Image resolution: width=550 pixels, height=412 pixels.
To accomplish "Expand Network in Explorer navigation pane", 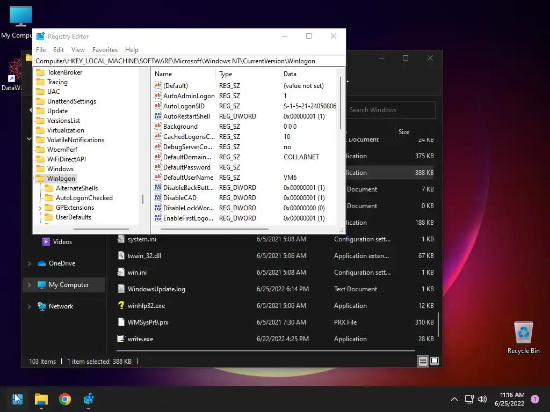I will pyautogui.click(x=30, y=306).
